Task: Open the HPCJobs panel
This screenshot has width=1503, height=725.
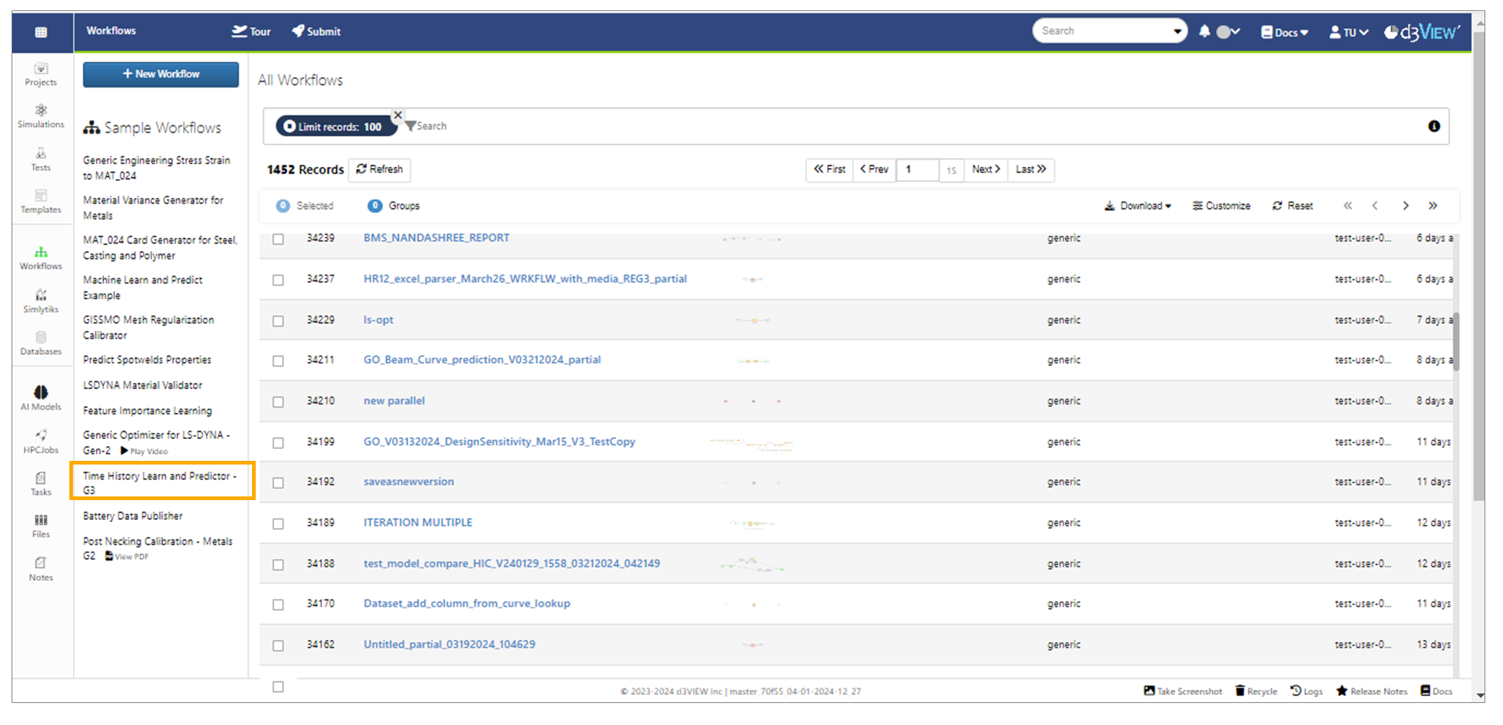Action: (40, 441)
